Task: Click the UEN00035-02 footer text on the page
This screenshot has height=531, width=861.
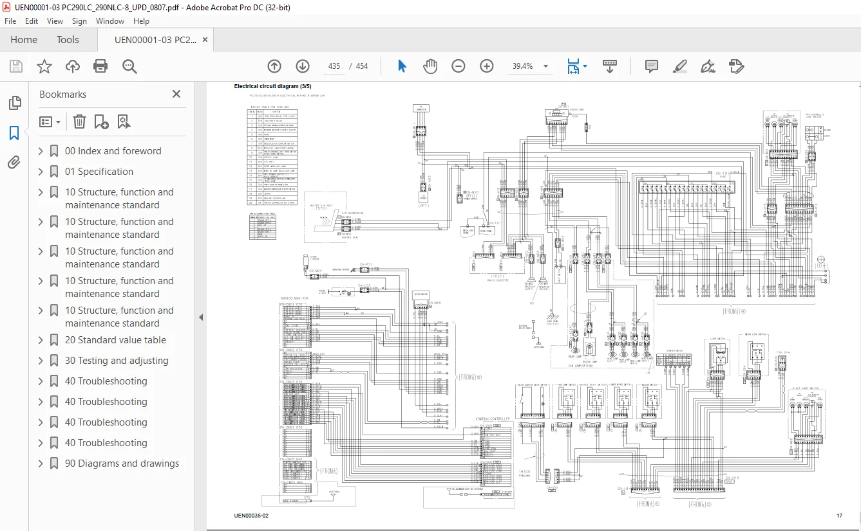Action: [x=251, y=516]
